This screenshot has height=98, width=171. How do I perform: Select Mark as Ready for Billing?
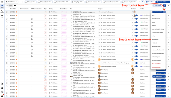158,29
